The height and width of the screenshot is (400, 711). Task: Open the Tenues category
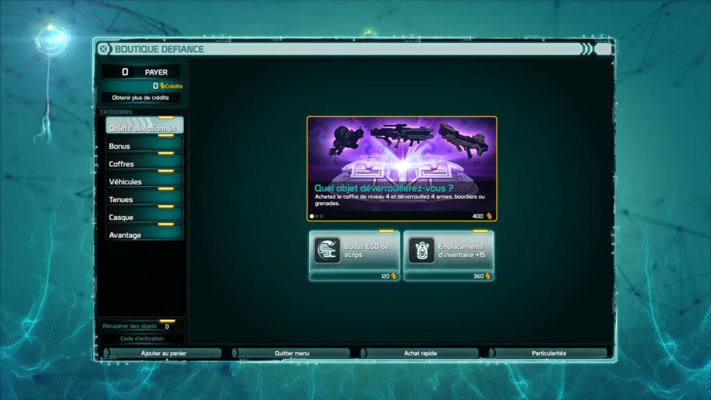tap(144, 197)
